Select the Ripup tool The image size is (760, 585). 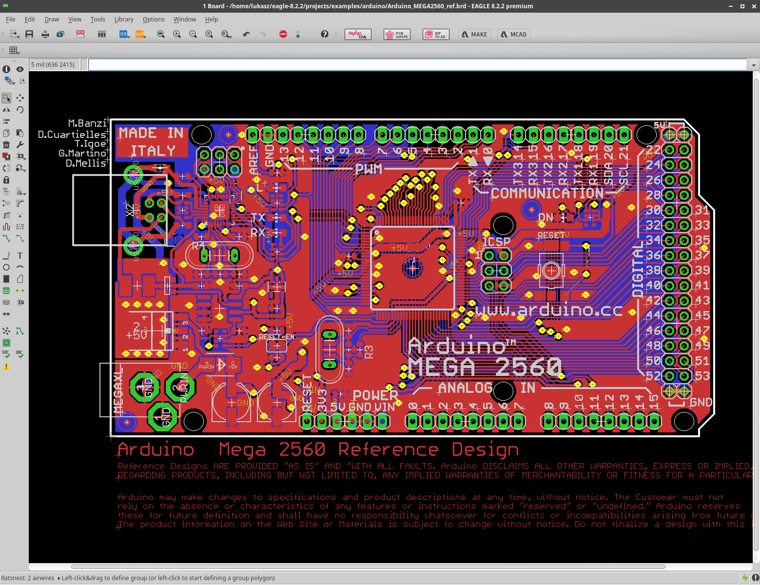coord(20,238)
